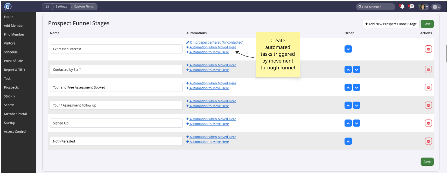The width and height of the screenshot is (448, 174).
Task: Move Signed Up stage up
Action: click(348, 123)
